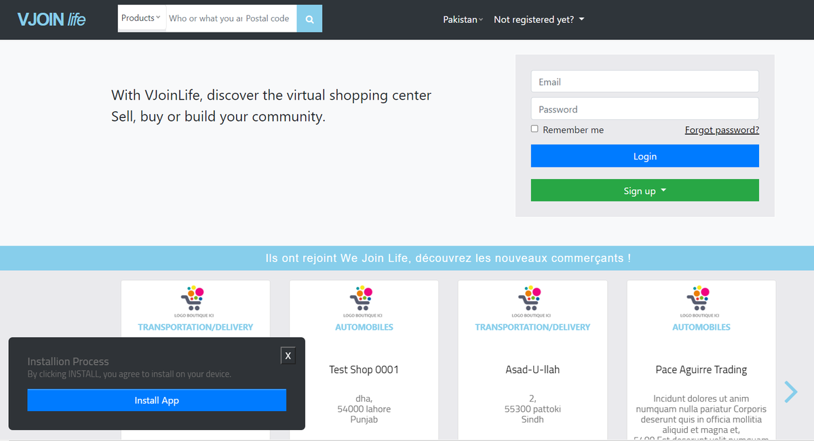Click the first card's shopping cart logo
Image resolution: width=814 pixels, height=441 pixels.
click(x=195, y=301)
